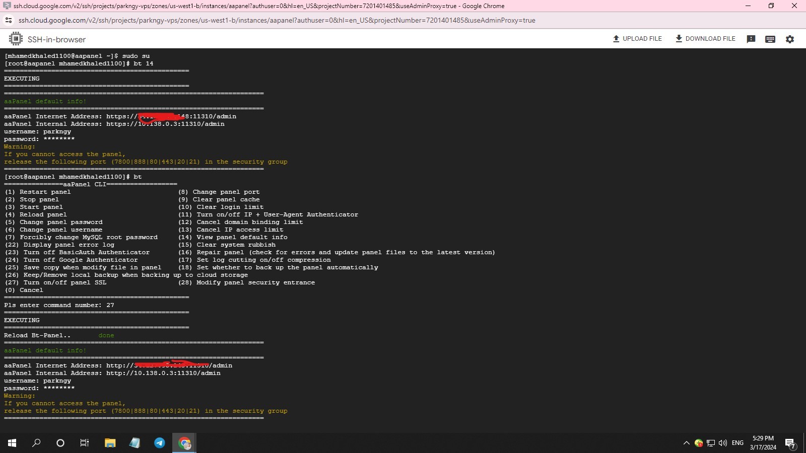Click the Chrome icon in taskbar
The image size is (806, 453).
184,443
